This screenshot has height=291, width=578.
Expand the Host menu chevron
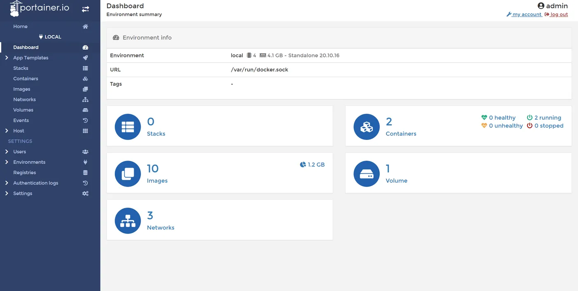7,131
